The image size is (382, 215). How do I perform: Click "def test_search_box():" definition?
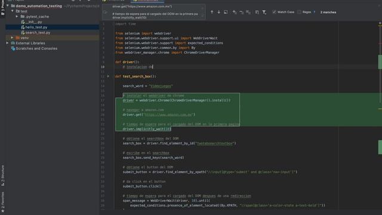tap(135, 76)
